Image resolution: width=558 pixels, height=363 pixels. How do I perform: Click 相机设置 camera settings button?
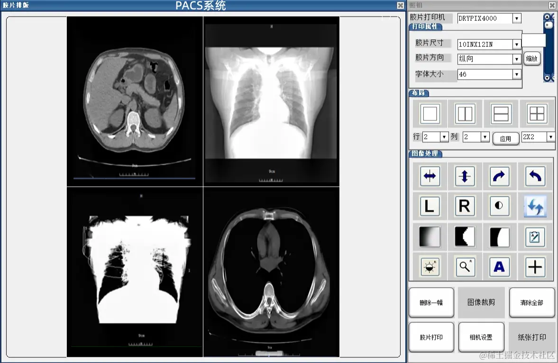pyautogui.click(x=481, y=337)
